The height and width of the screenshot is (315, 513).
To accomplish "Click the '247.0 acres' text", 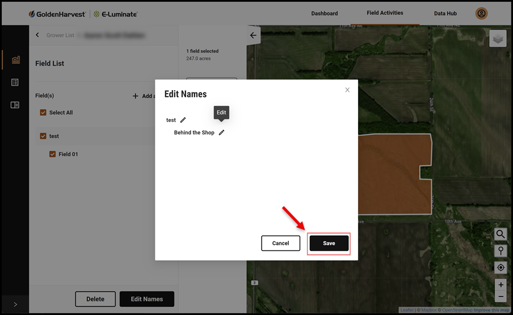I will [x=198, y=58].
